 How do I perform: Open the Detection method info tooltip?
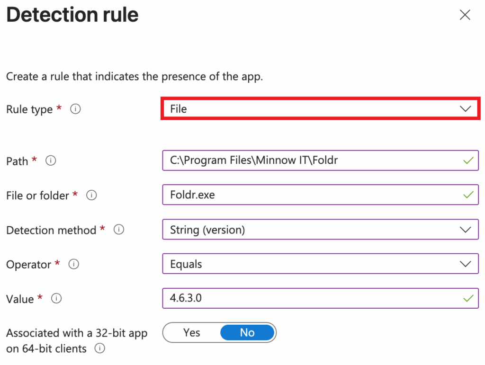[118, 230]
